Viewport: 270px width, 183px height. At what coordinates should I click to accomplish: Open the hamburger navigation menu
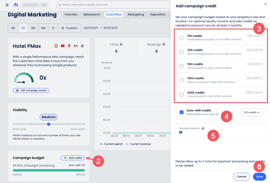coord(7,5)
